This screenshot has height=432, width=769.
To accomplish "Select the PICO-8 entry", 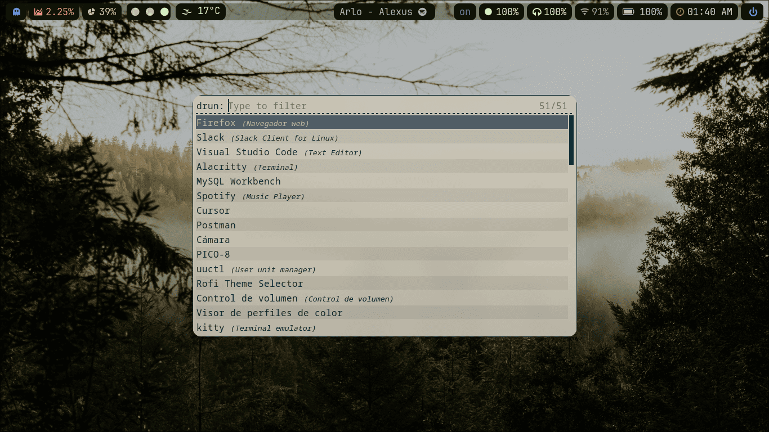I will click(382, 254).
